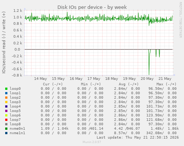184x146 pixels.
Task: Click the 'loop0' legend label
Action: tap(15, 89)
